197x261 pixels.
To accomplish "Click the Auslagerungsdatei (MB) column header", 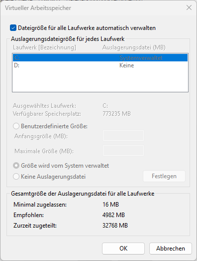I will pos(134,47).
